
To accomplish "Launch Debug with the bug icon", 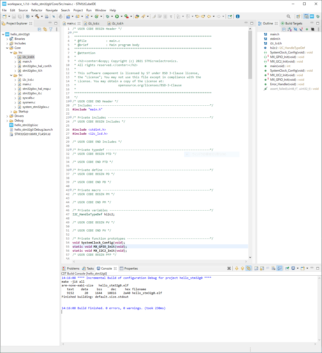I will pyautogui.click(x=107, y=16).
